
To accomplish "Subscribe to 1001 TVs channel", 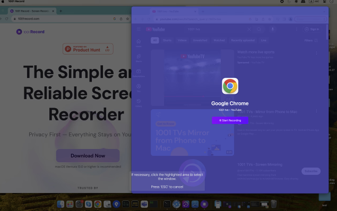I will coord(311,171).
